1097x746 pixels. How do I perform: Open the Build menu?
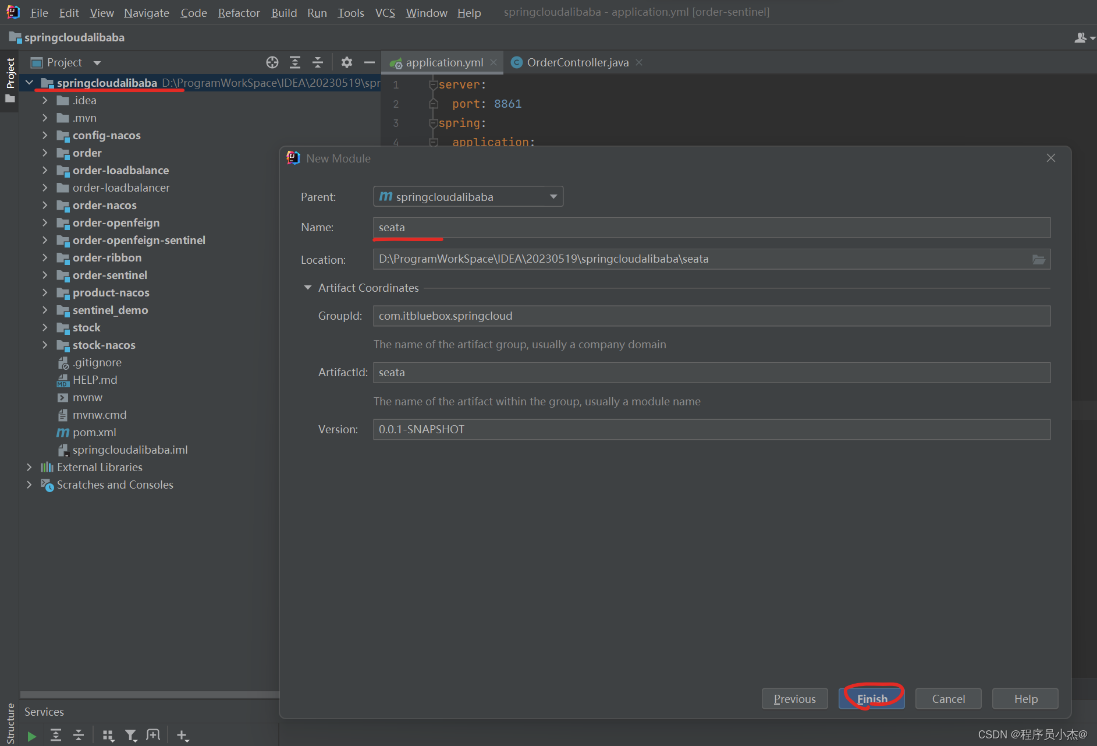pyautogui.click(x=284, y=12)
